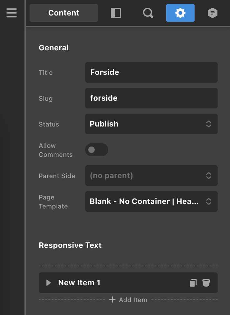The width and height of the screenshot is (230, 315).
Task: Select the blue settings gear icon
Action: (180, 13)
